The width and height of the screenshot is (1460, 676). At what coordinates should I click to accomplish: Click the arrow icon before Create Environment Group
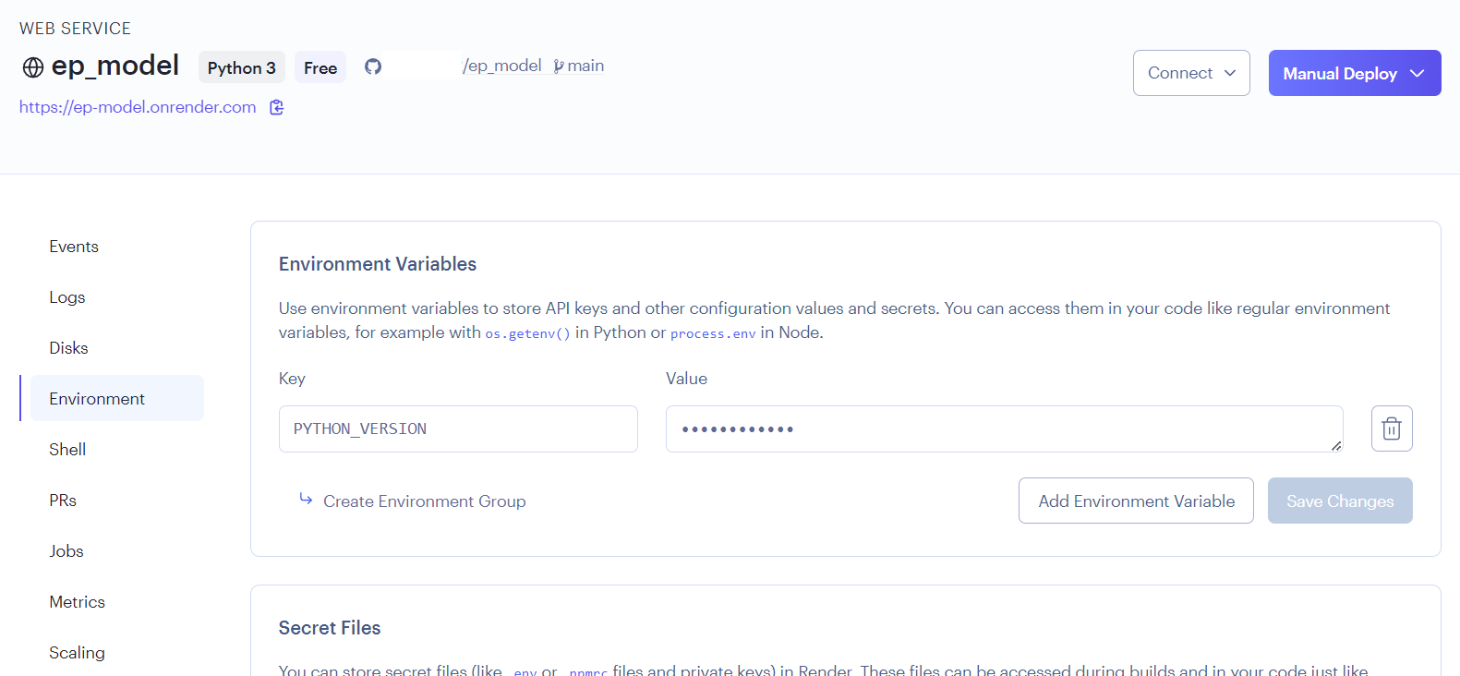point(306,500)
